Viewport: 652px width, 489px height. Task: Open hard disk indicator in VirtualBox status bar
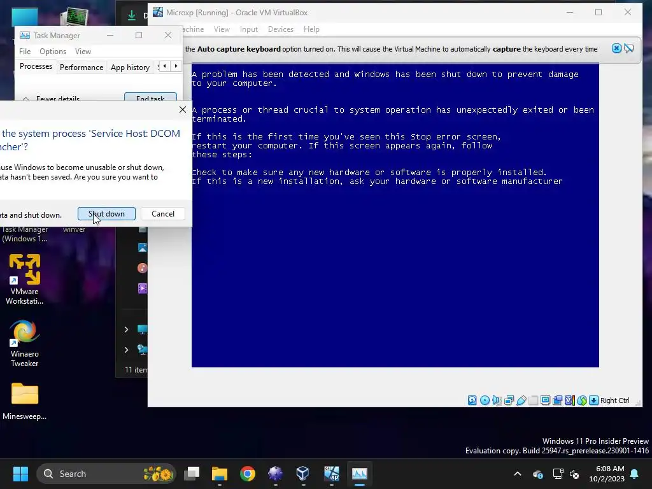(x=472, y=400)
